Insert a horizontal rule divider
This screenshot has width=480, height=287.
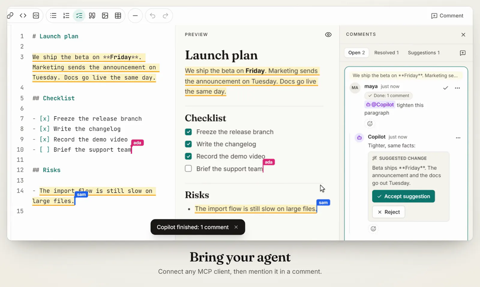coord(135,16)
